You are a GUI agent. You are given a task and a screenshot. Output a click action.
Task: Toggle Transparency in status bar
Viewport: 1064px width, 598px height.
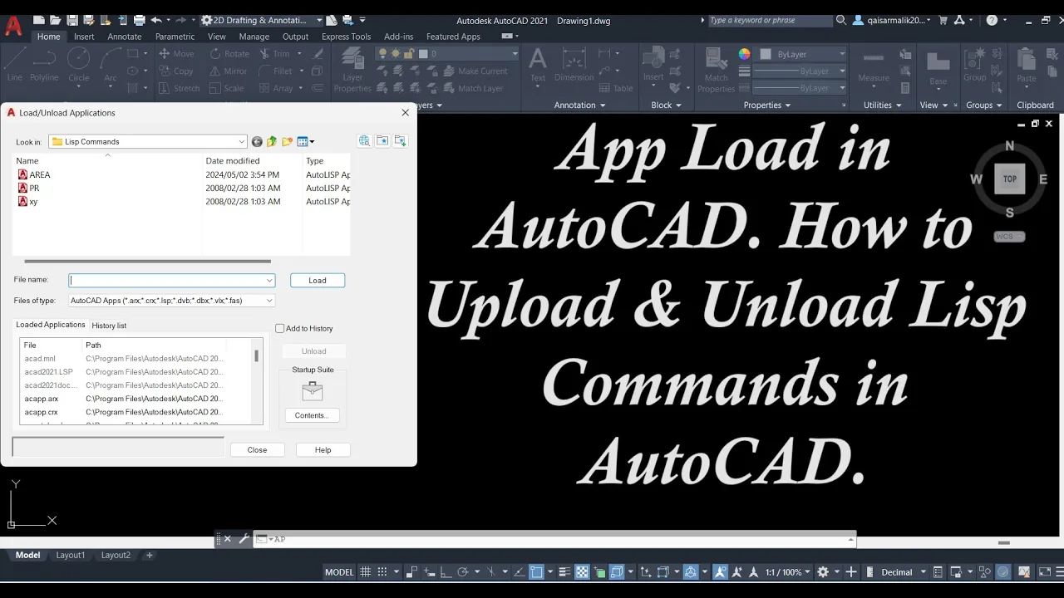click(x=582, y=572)
